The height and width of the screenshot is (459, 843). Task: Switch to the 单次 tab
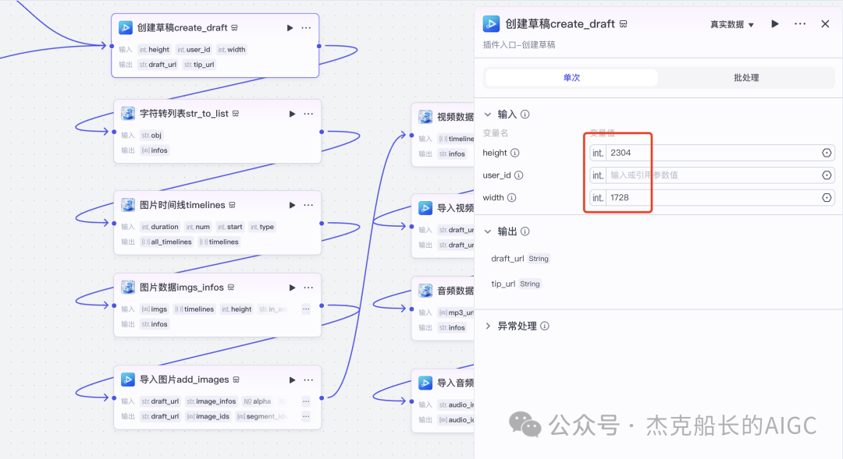pos(571,78)
